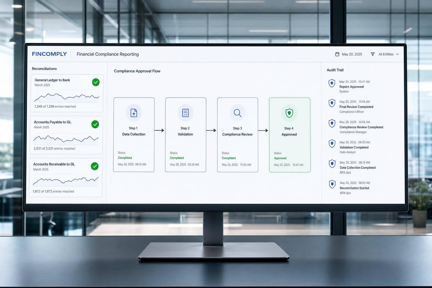This screenshot has width=432, height=288.
Task: Click the Validation checklist icon
Action: (185, 113)
